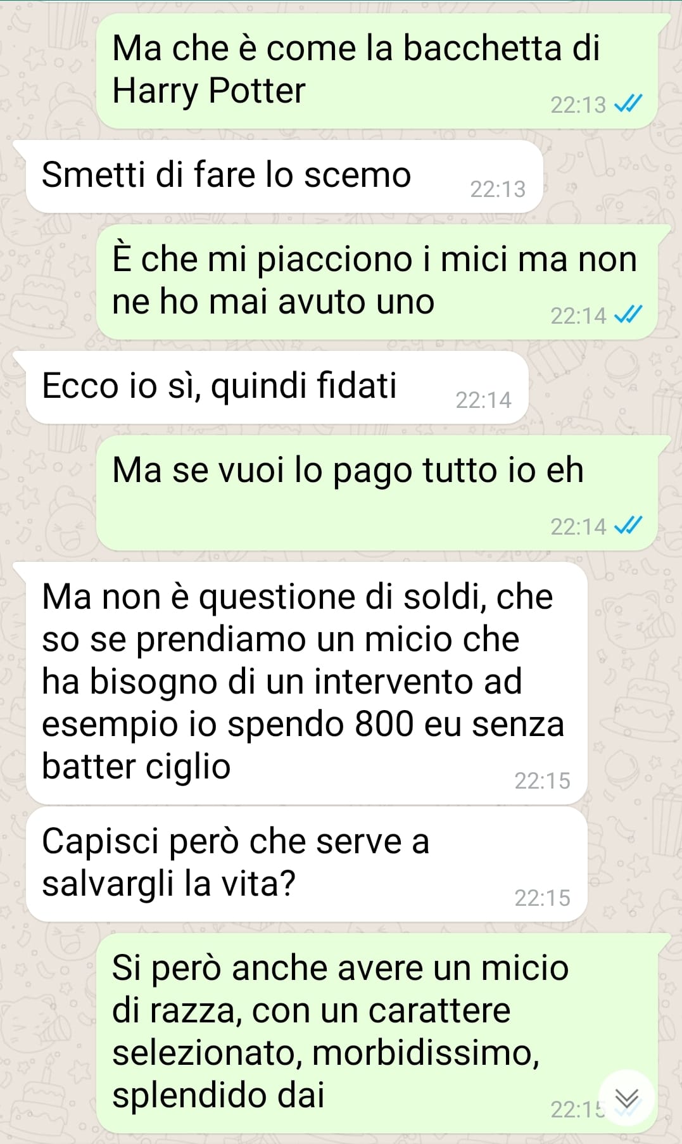Tap the 'È che mi piacciono i mici' message
The height and width of the screenshot is (1144, 682).
(x=377, y=282)
